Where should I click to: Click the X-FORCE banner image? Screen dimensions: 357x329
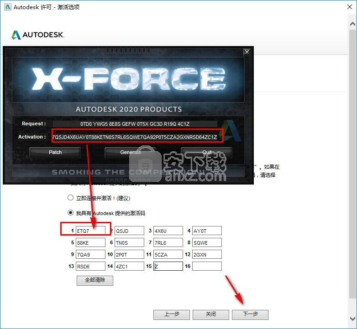click(128, 80)
